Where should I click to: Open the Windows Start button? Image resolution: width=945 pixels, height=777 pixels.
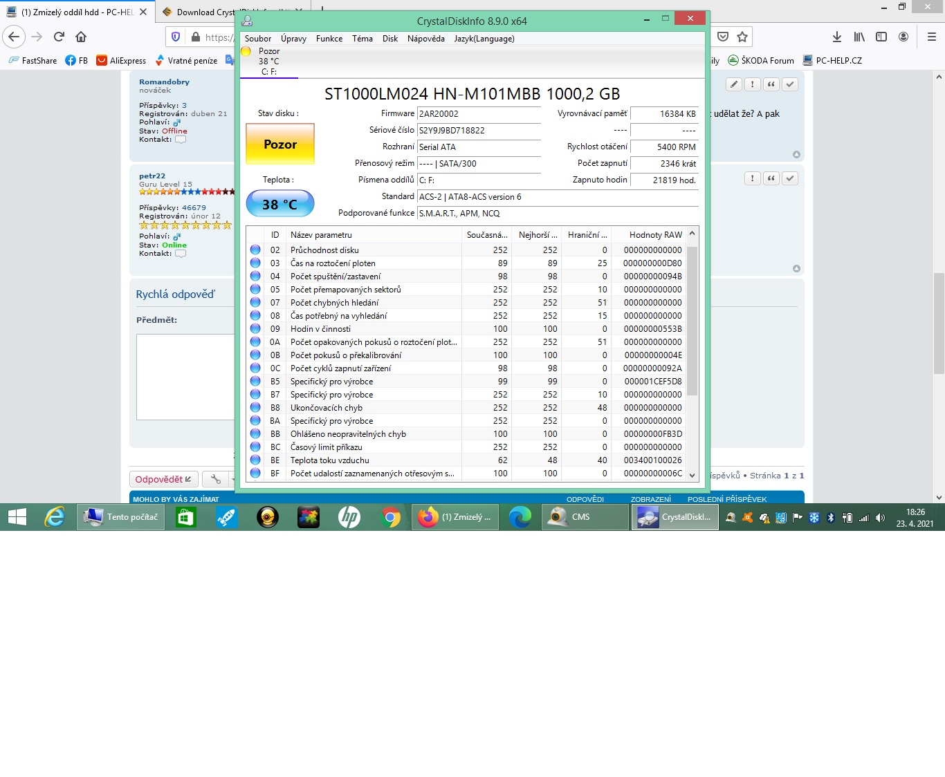coord(17,517)
